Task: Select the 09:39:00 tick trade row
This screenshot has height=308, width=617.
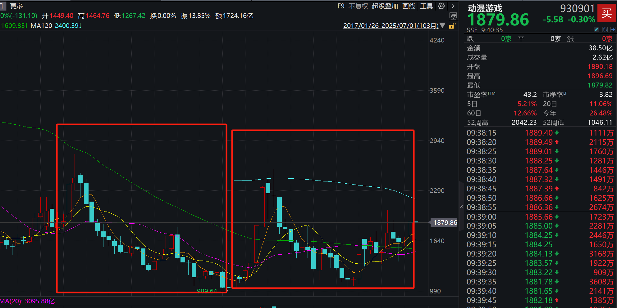Action: point(539,217)
